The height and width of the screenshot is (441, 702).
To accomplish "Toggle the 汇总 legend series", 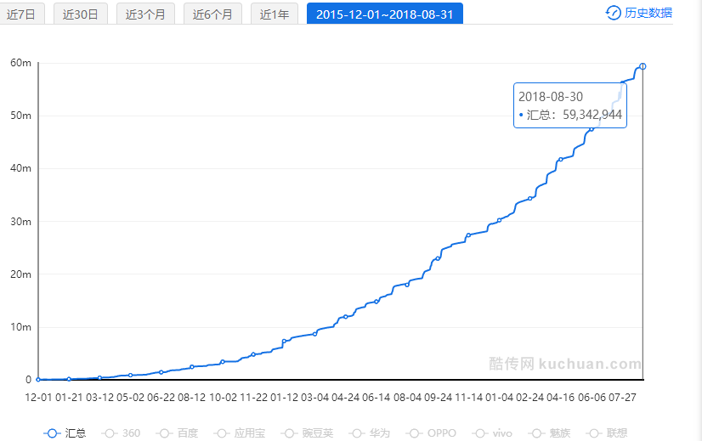I will [65, 433].
